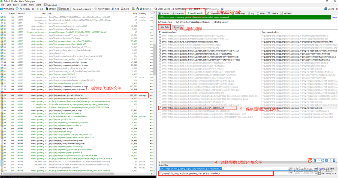Open the Help link in AutoResponder
The width and height of the screenshot is (338, 178).
(x=334, y=17)
